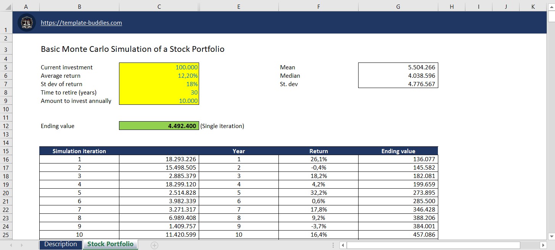The width and height of the screenshot is (555, 250).
Task: Select all cells via the corner button
Action: pos(6,6)
